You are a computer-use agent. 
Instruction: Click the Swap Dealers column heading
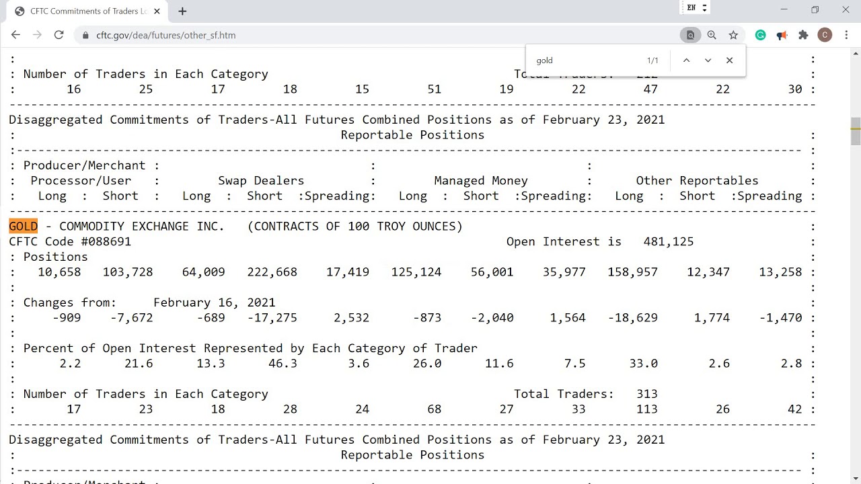[x=261, y=180]
